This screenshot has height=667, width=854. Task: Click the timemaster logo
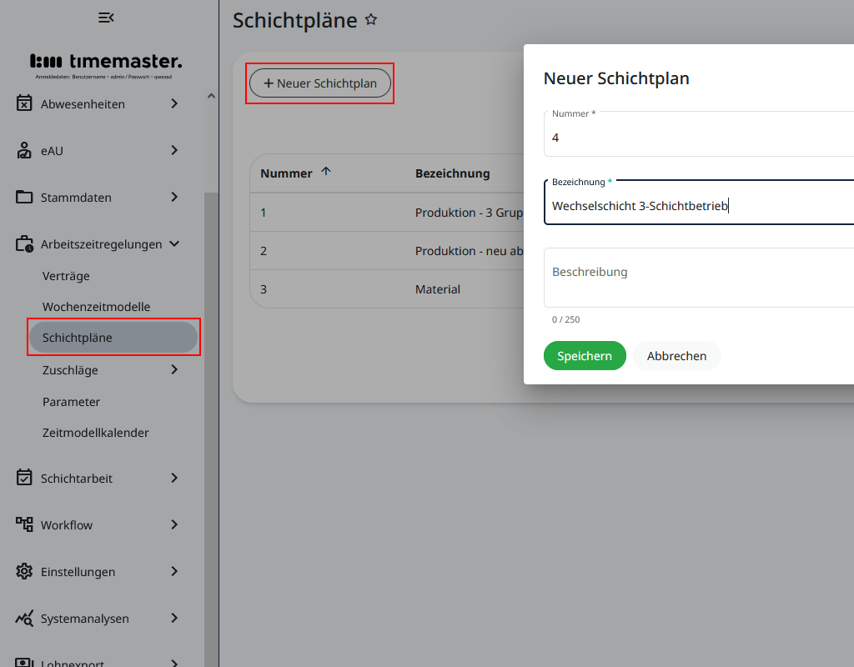click(105, 62)
